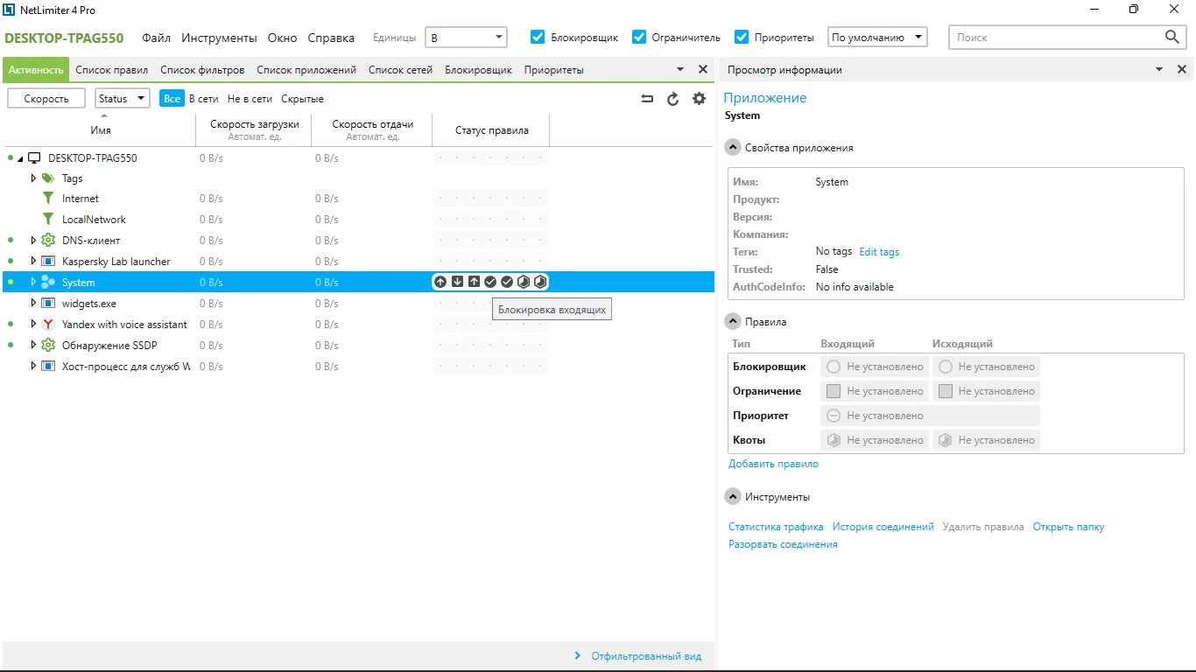Collapse the Инструменты section
Viewport: 1196px width, 672px height.
coord(733,497)
